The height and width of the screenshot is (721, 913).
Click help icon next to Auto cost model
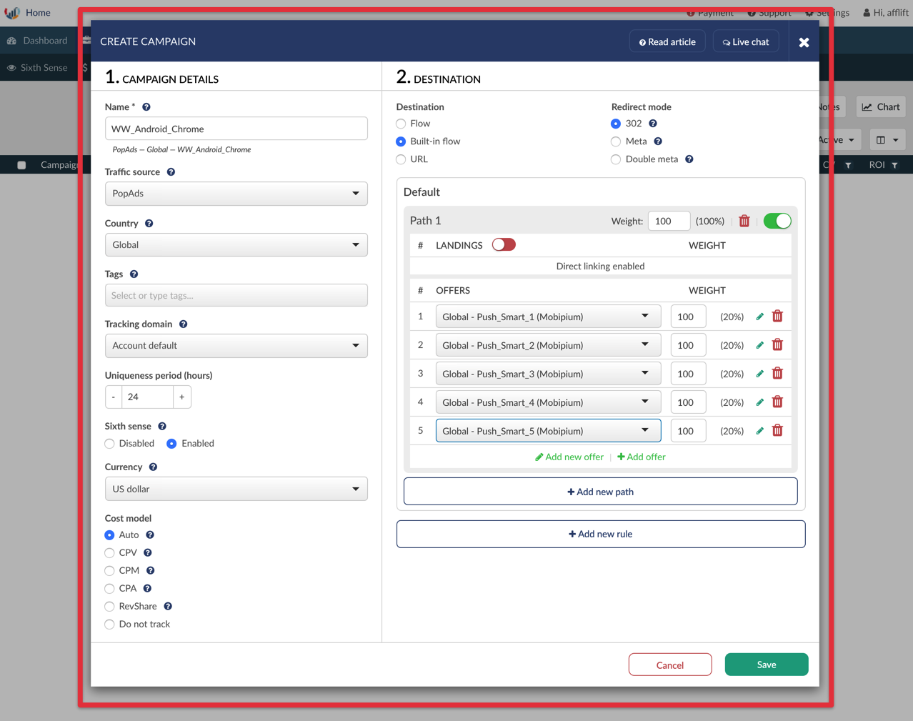click(x=150, y=535)
